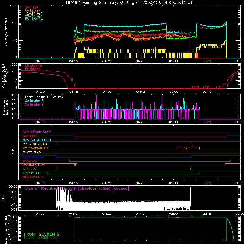Click the FLARE_FLAG label
This screenshot has width=244, height=244.
(32, 152)
